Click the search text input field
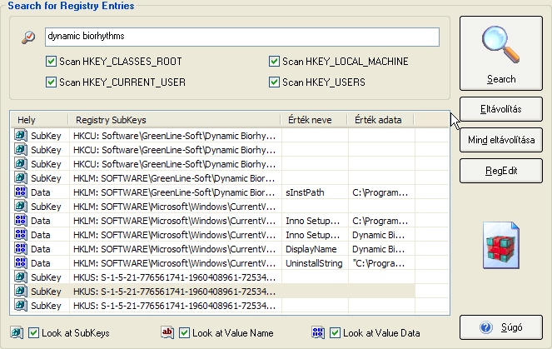552x349 pixels. (241, 37)
